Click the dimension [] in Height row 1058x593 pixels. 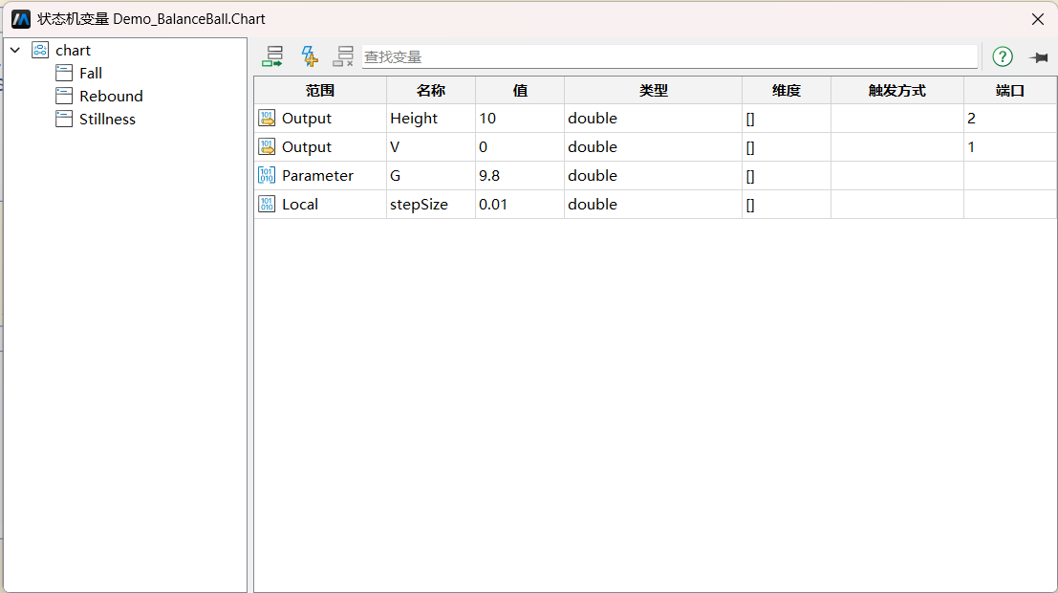[786, 119]
